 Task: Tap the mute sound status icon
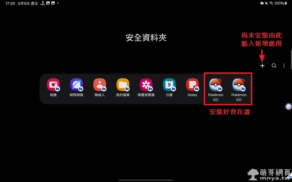(x=267, y=3)
